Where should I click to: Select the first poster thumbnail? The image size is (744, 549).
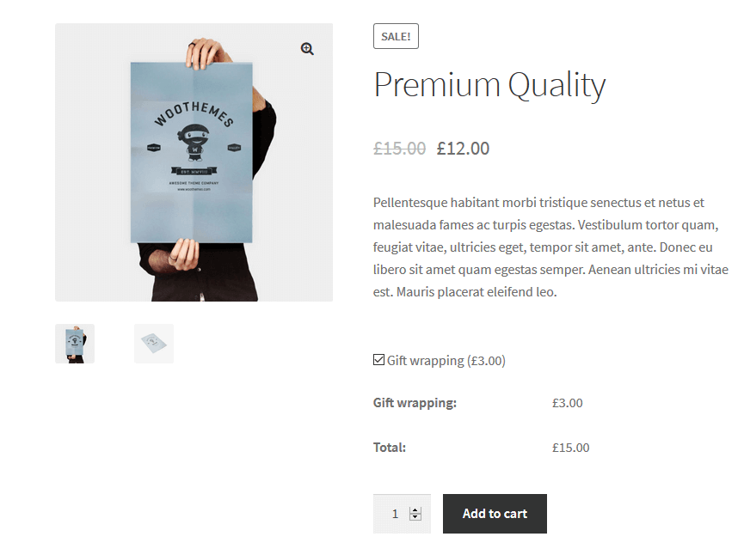75,344
